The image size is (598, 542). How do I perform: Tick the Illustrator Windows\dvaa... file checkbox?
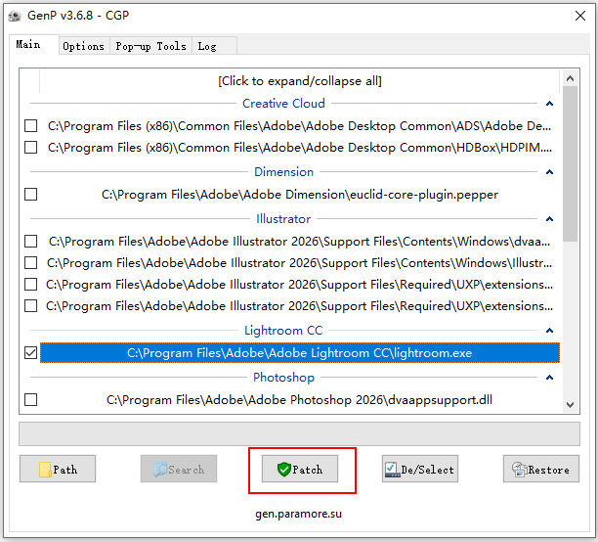[31, 242]
